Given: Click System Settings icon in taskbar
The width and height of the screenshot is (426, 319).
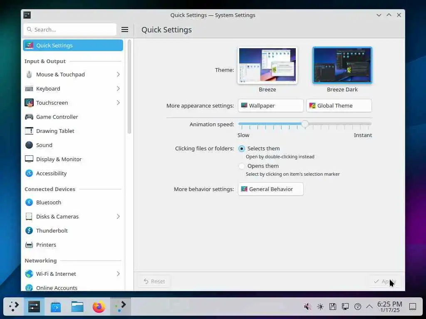Looking at the screenshot, I should click(x=34, y=307).
